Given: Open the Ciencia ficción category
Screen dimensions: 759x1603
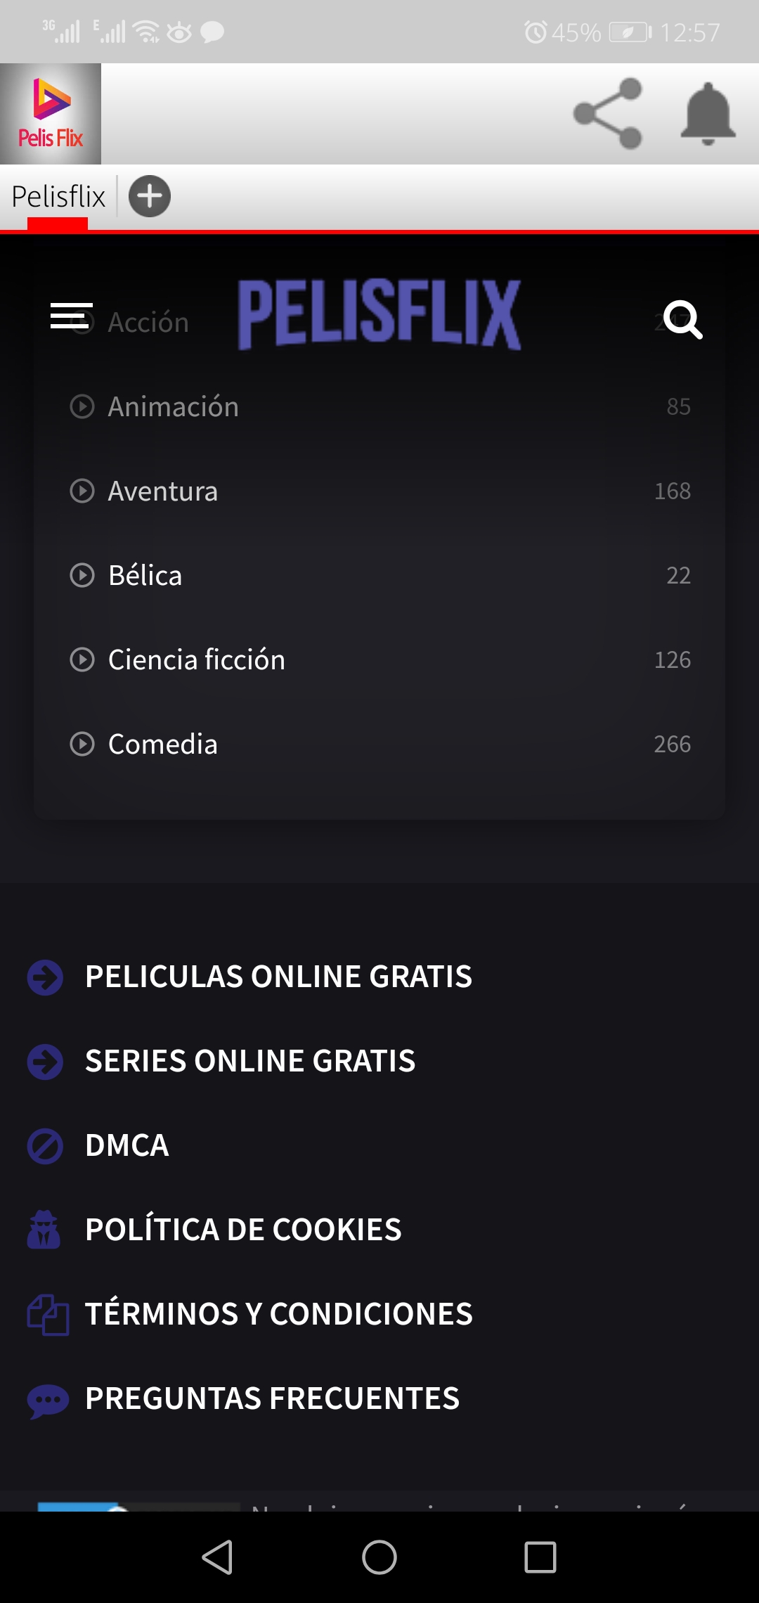Looking at the screenshot, I should coord(196,660).
